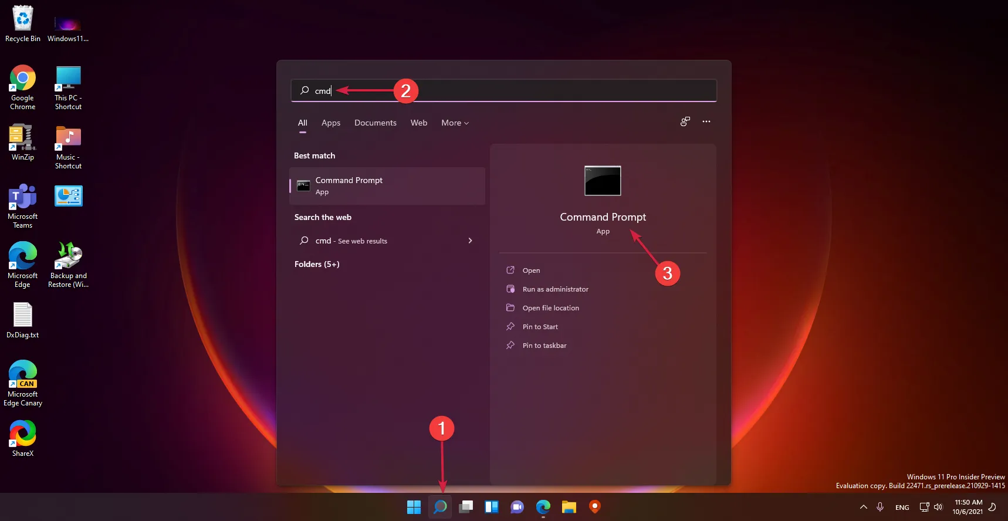
Task: Select Command Prompt best match result
Action: [x=387, y=186]
